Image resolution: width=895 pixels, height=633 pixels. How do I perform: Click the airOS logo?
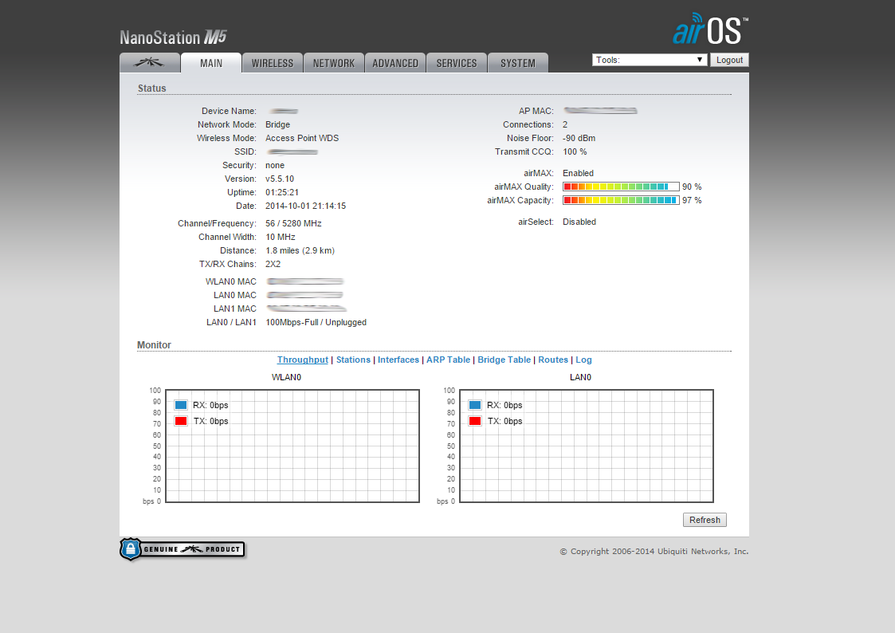coord(710,29)
